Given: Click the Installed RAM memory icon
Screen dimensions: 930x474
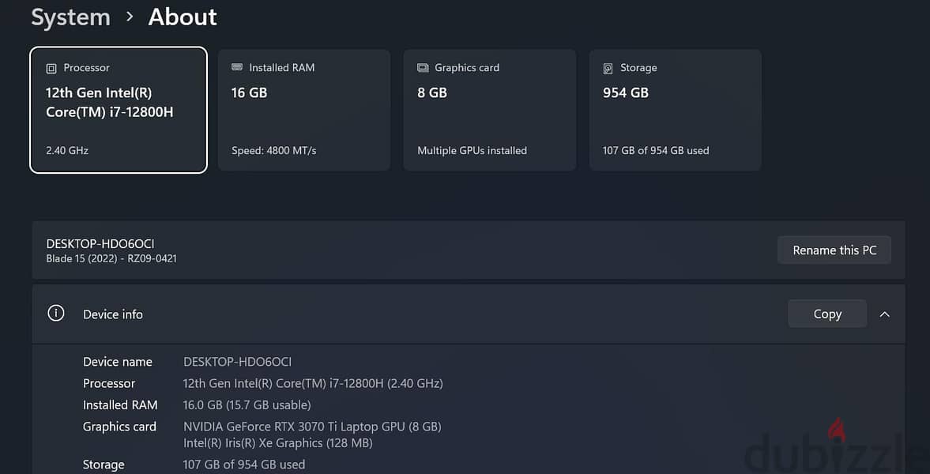Looking at the screenshot, I should click(x=237, y=68).
